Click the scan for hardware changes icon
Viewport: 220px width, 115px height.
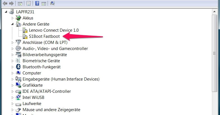click(52, 4)
